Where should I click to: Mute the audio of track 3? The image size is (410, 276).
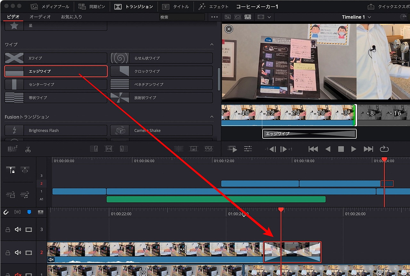click(18, 230)
